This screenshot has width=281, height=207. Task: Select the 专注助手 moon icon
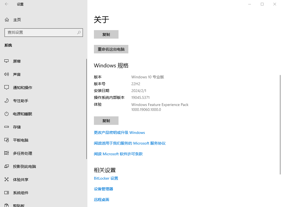click(7, 101)
